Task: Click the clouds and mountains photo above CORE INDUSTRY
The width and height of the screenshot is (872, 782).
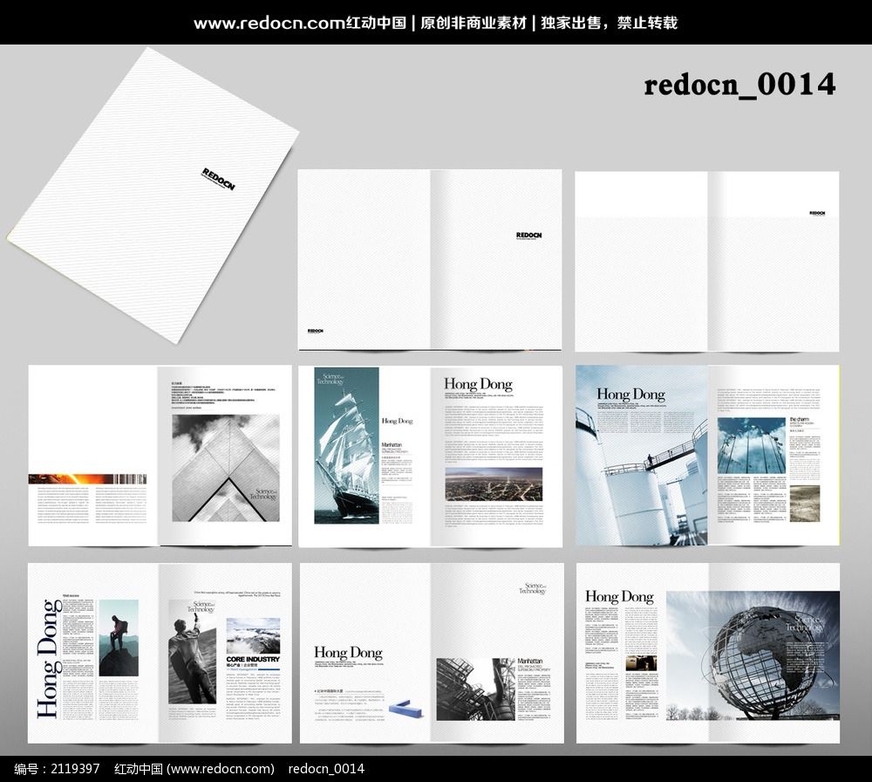Action: point(253,635)
